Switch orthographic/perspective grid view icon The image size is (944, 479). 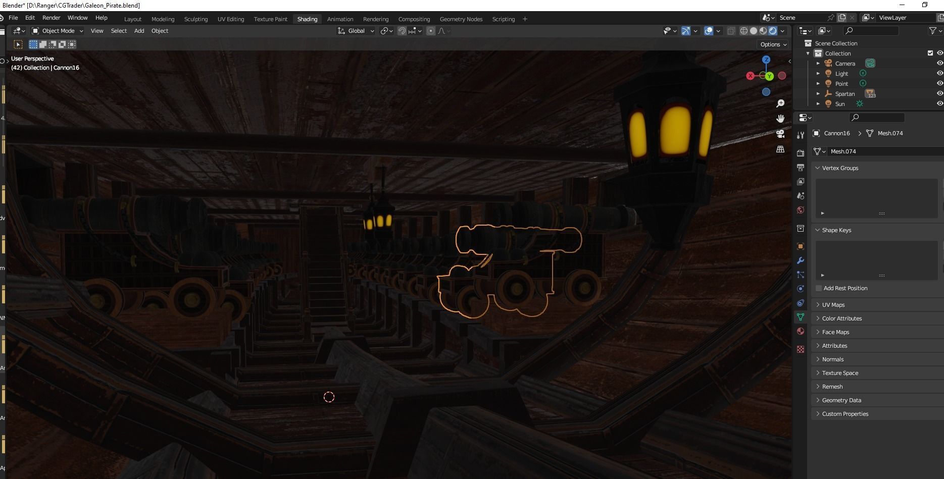[780, 149]
